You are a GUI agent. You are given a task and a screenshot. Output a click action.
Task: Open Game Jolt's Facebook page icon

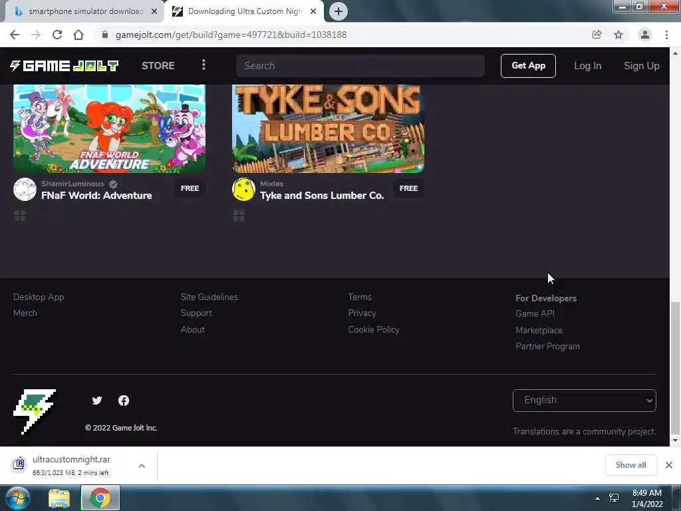(x=124, y=400)
